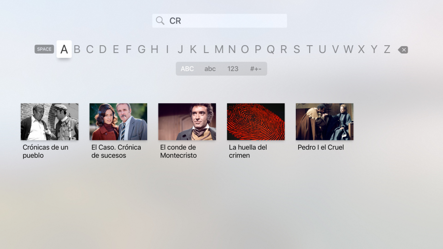
Task: Open the Pedro I el Cruel thumbnail
Action: point(325,121)
